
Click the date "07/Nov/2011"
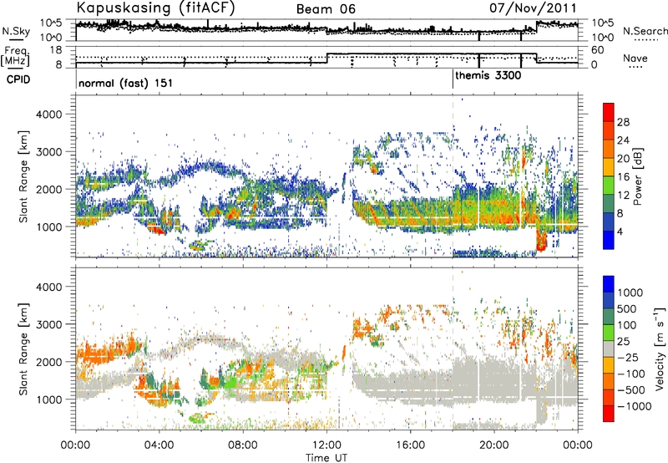pyautogui.click(x=533, y=8)
